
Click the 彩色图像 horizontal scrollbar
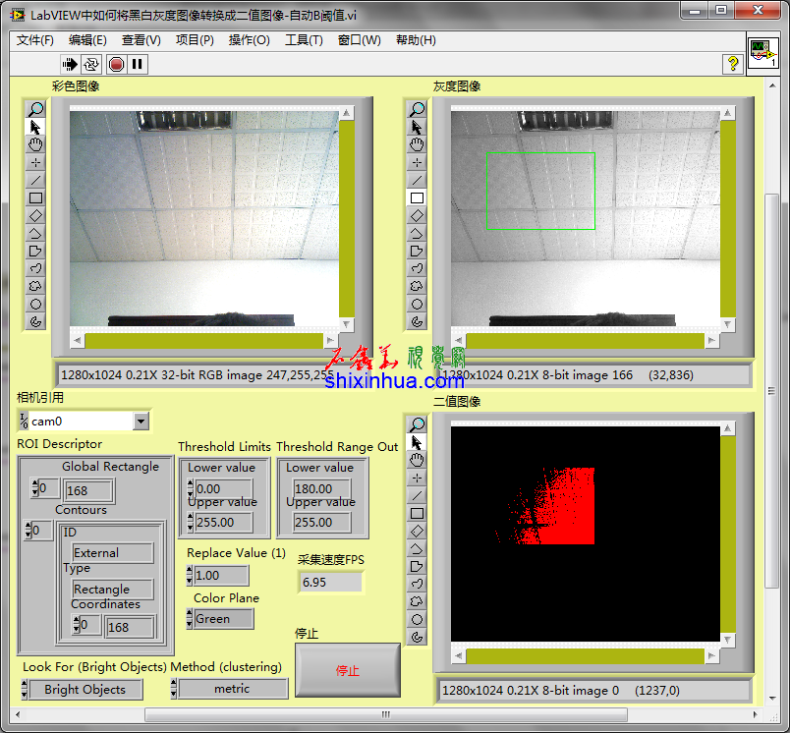click(203, 341)
